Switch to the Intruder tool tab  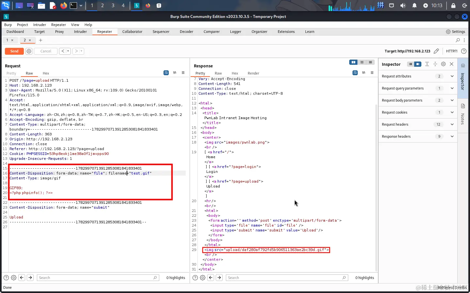pyautogui.click(x=80, y=32)
